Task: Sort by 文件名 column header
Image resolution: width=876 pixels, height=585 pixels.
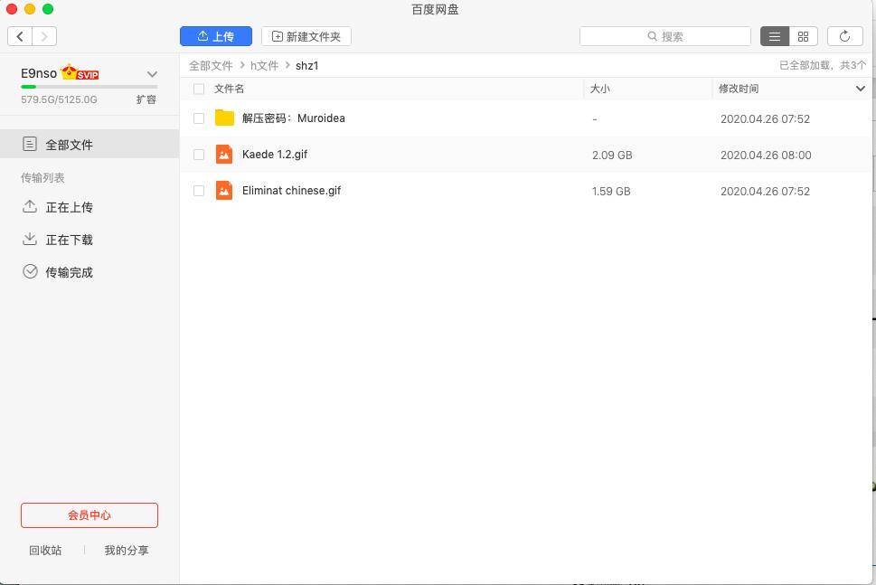Action: pos(229,89)
